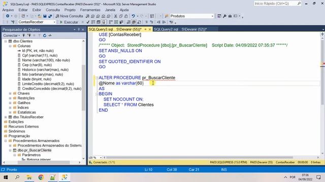This screenshot has height=182, width=325.
Task: Click the Database Engine Query icon after Nova Consulta
Action: click(88, 16)
